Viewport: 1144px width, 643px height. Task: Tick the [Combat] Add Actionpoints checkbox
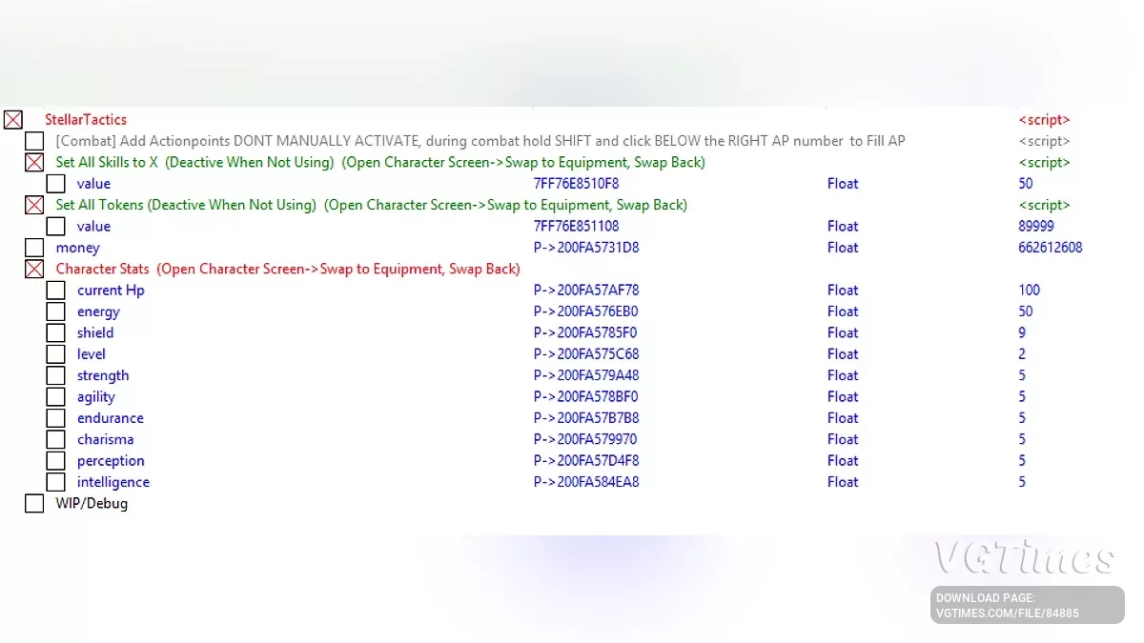coord(34,141)
